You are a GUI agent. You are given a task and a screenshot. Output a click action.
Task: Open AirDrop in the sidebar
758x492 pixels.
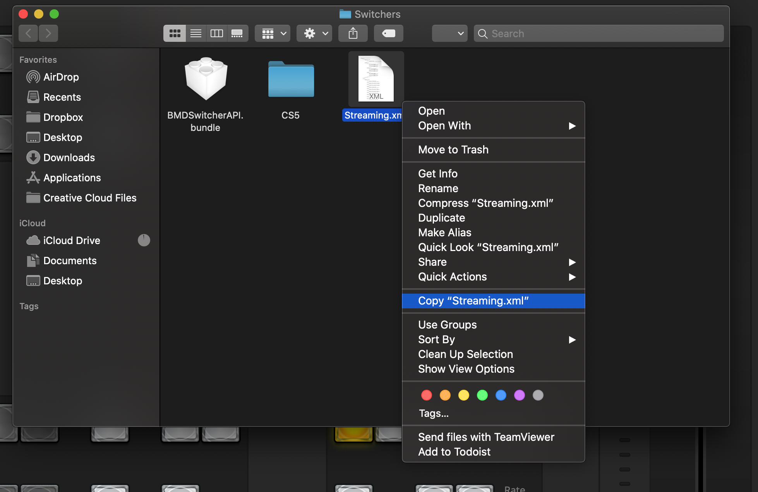click(61, 77)
